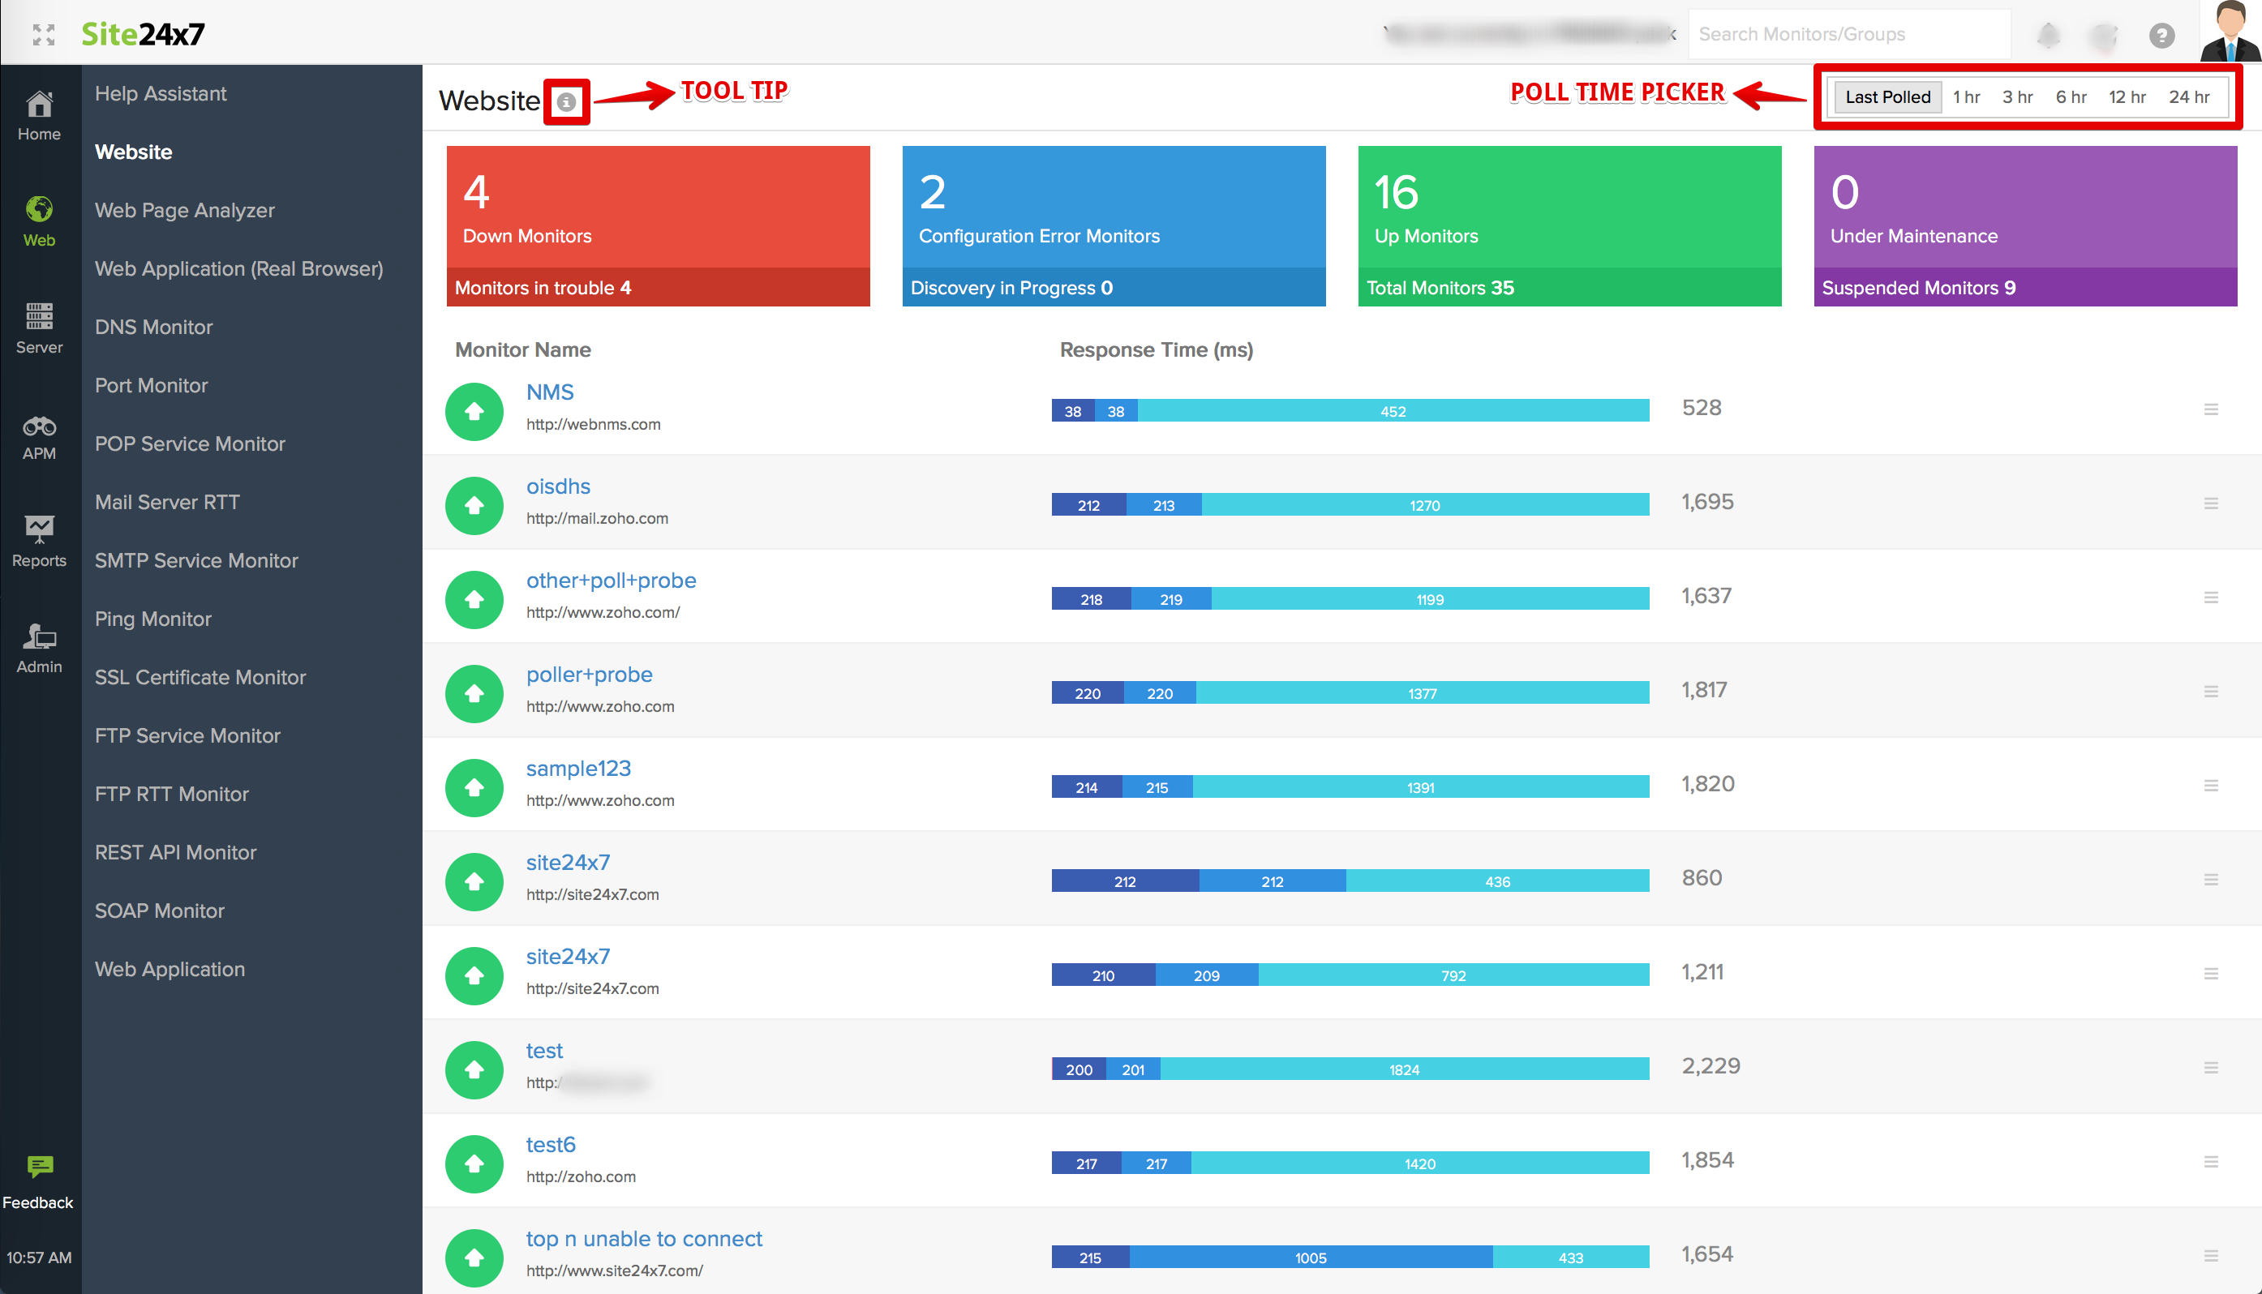The width and height of the screenshot is (2262, 1294).
Task: Click the 1005 segment of response bar
Action: 1311,1257
